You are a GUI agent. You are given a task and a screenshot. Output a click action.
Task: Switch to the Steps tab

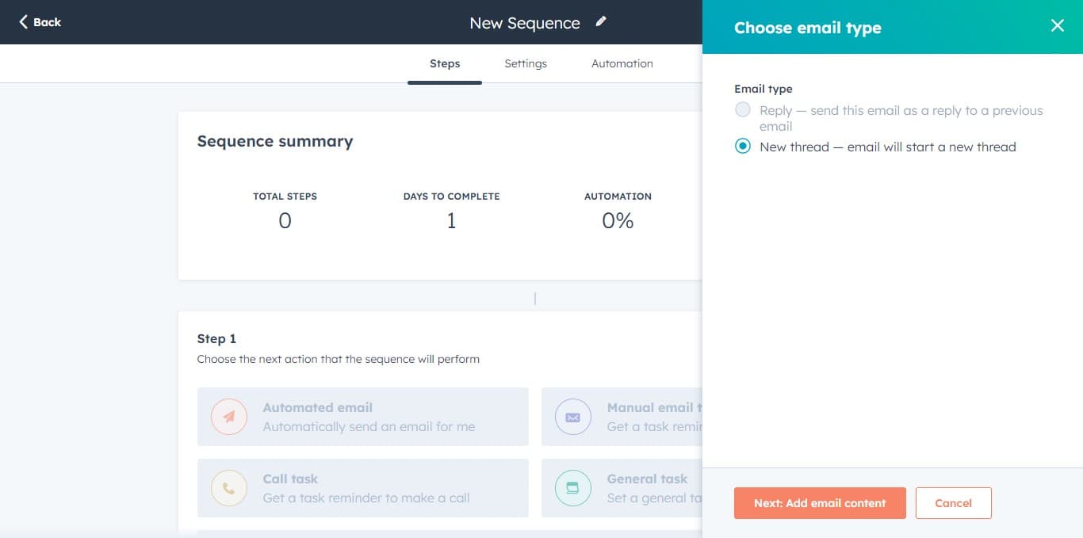click(x=445, y=63)
